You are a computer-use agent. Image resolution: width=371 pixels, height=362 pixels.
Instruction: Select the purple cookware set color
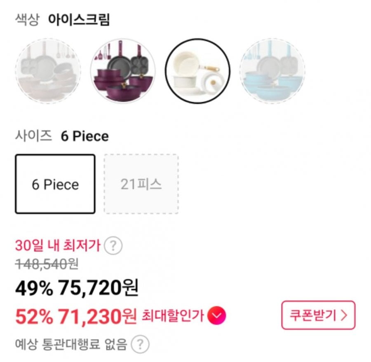click(123, 71)
